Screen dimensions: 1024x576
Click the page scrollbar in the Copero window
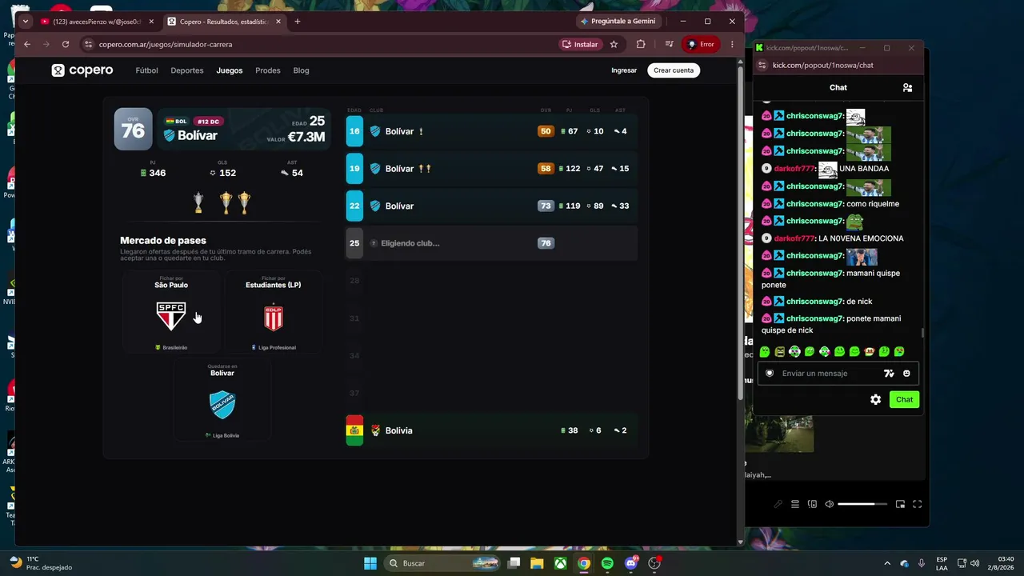739,232
